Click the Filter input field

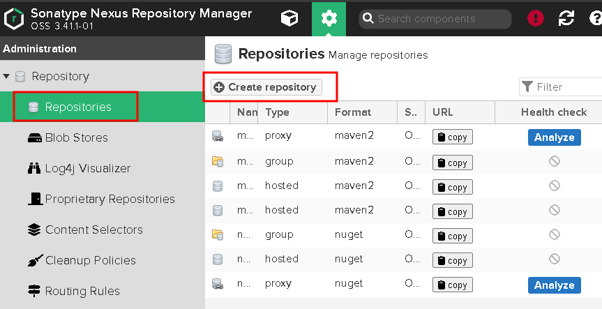pyautogui.click(x=561, y=86)
